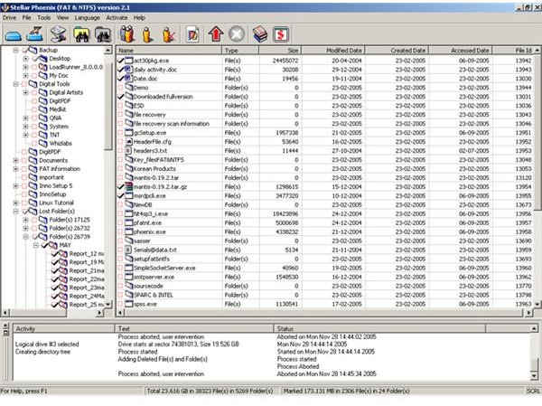The height and width of the screenshot is (406, 542).
Task: Click the archive icon of mantis-0.19.2.tar.gz
Action: (x=129, y=186)
